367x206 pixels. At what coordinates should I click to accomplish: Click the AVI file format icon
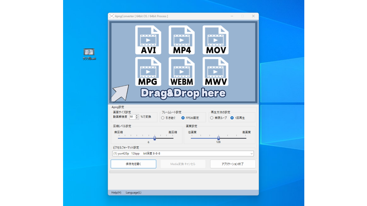point(148,40)
